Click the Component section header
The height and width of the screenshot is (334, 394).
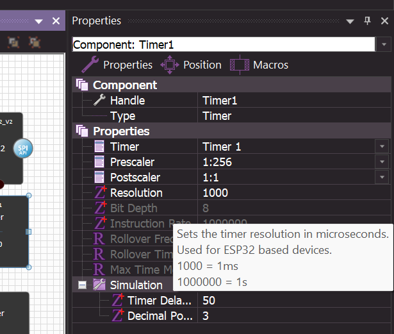click(232, 85)
